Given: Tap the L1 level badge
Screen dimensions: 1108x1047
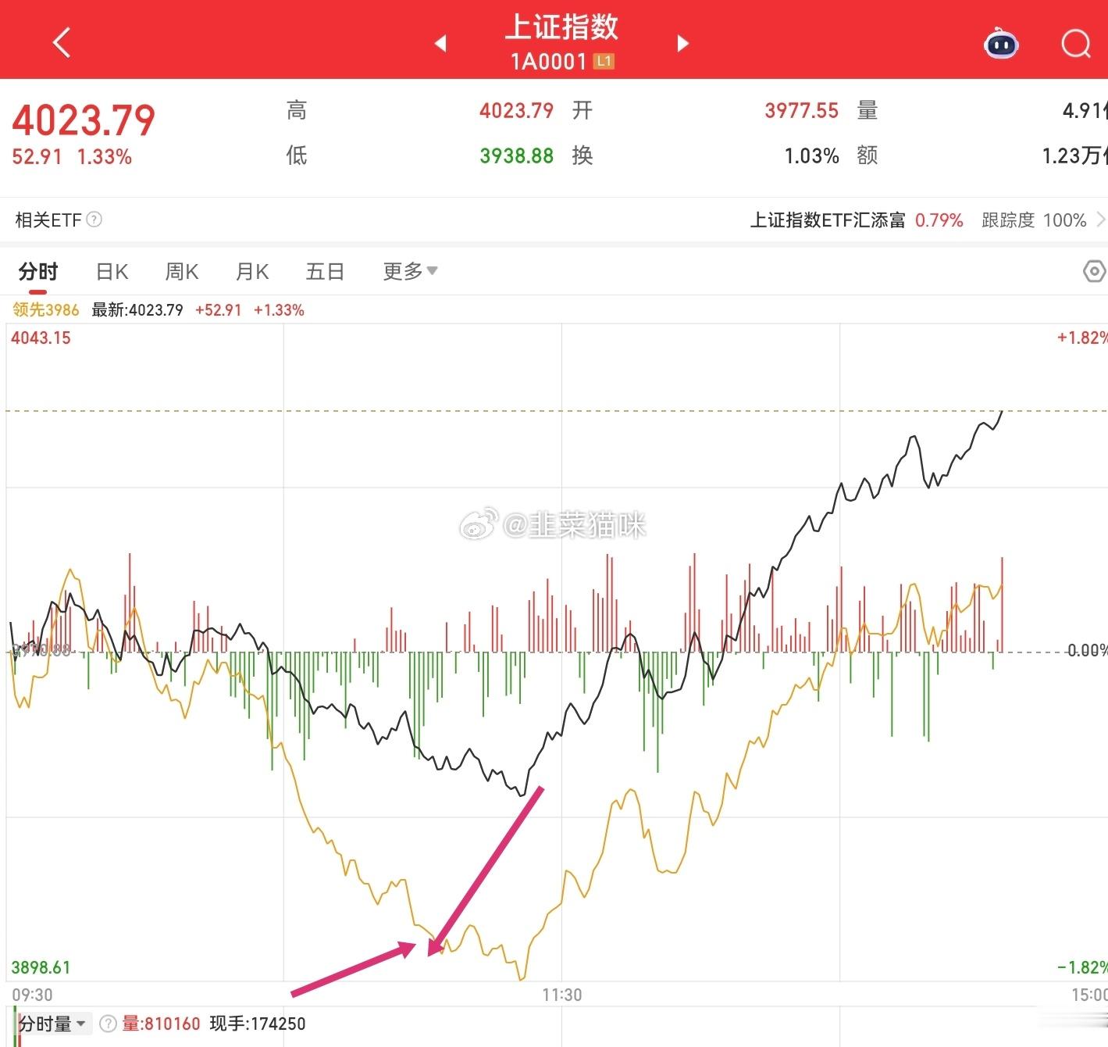Looking at the screenshot, I should (604, 61).
